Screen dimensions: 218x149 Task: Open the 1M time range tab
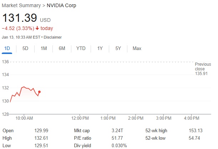(44, 48)
